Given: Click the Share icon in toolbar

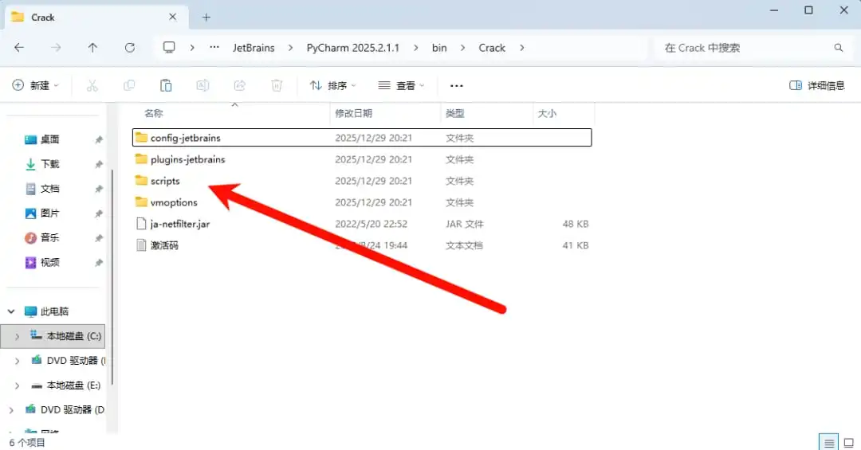Looking at the screenshot, I should tap(239, 85).
